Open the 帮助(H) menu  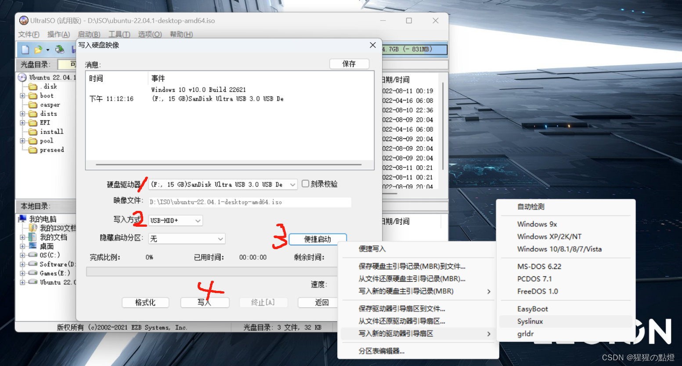point(181,34)
